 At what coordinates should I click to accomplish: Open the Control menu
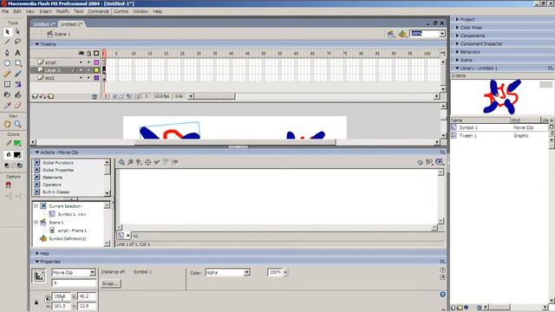(x=121, y=11)
